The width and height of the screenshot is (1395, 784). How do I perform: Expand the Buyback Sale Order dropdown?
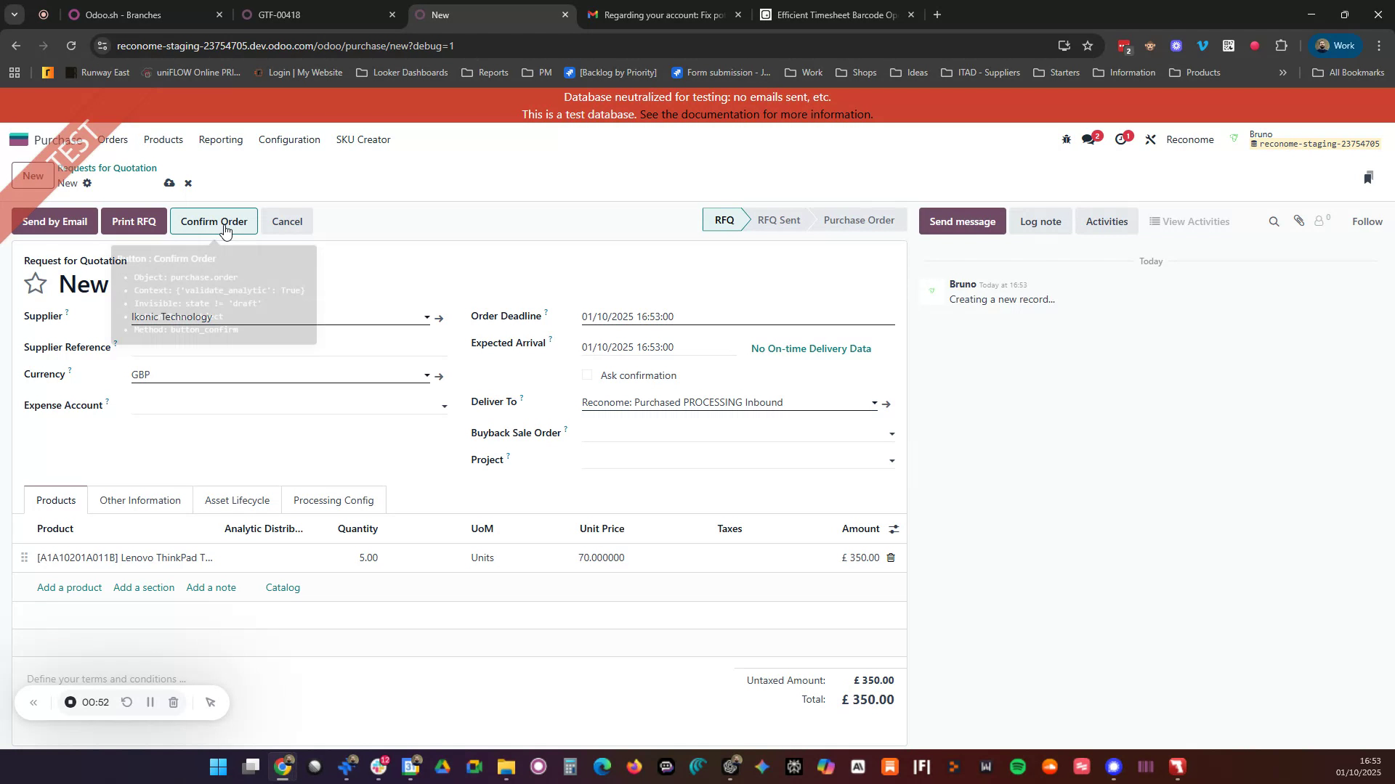[x=891, y=433]
